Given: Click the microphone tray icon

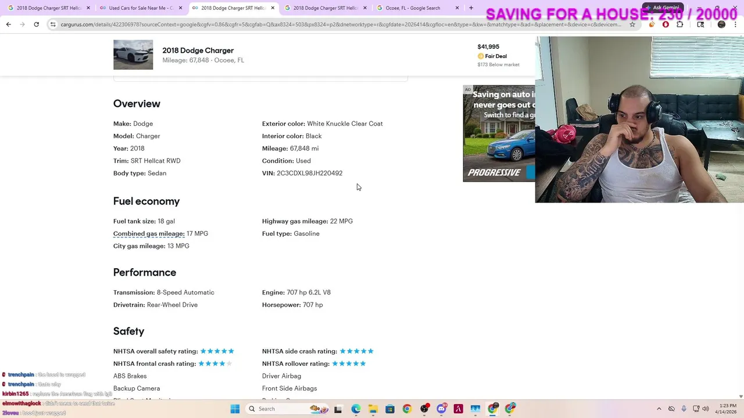Looking at the screenshot, I should [684, 409].
